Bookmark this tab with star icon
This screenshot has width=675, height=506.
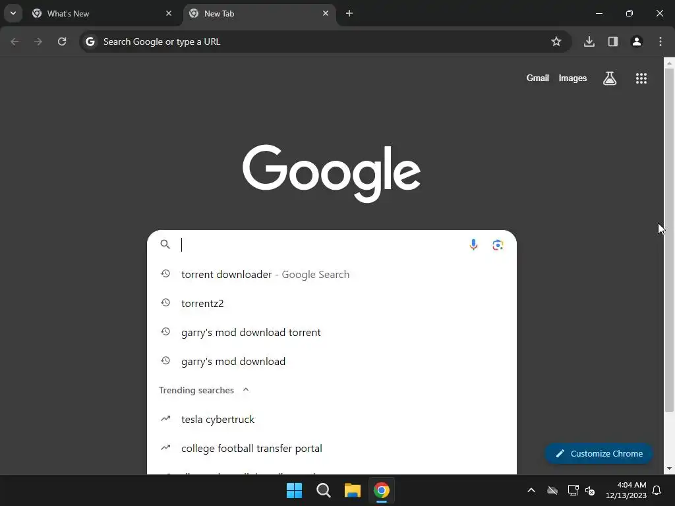coord(556,42)
